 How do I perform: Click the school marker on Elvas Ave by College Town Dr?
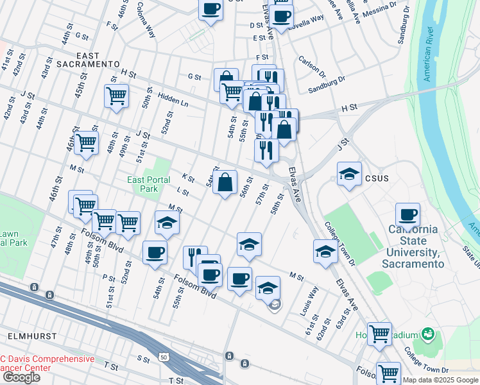325,252
